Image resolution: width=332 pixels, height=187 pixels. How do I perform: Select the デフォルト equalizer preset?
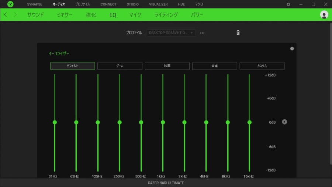point(72,66)
